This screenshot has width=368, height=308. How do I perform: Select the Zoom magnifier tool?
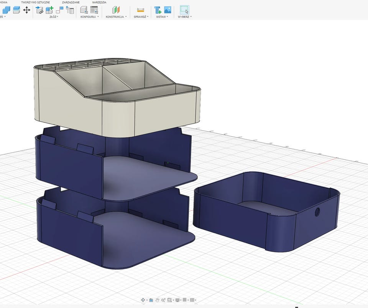click(163, 300)
